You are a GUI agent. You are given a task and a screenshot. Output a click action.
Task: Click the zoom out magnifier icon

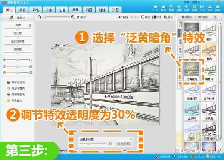[x=40, y=17]
